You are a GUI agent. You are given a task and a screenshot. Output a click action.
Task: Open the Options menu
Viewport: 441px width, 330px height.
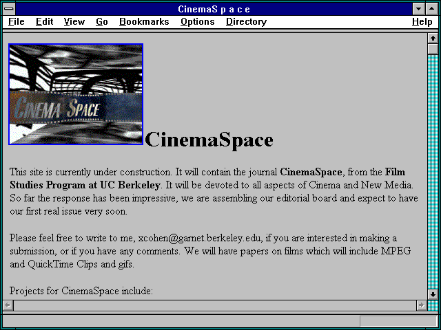pyautogui.click(x=198, y=21)
